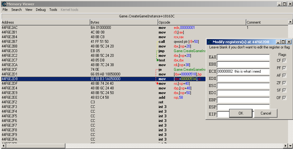This screenshot has height=149, width=293.
Task: Toggle the SF flag checkbox
Action: 284,90
